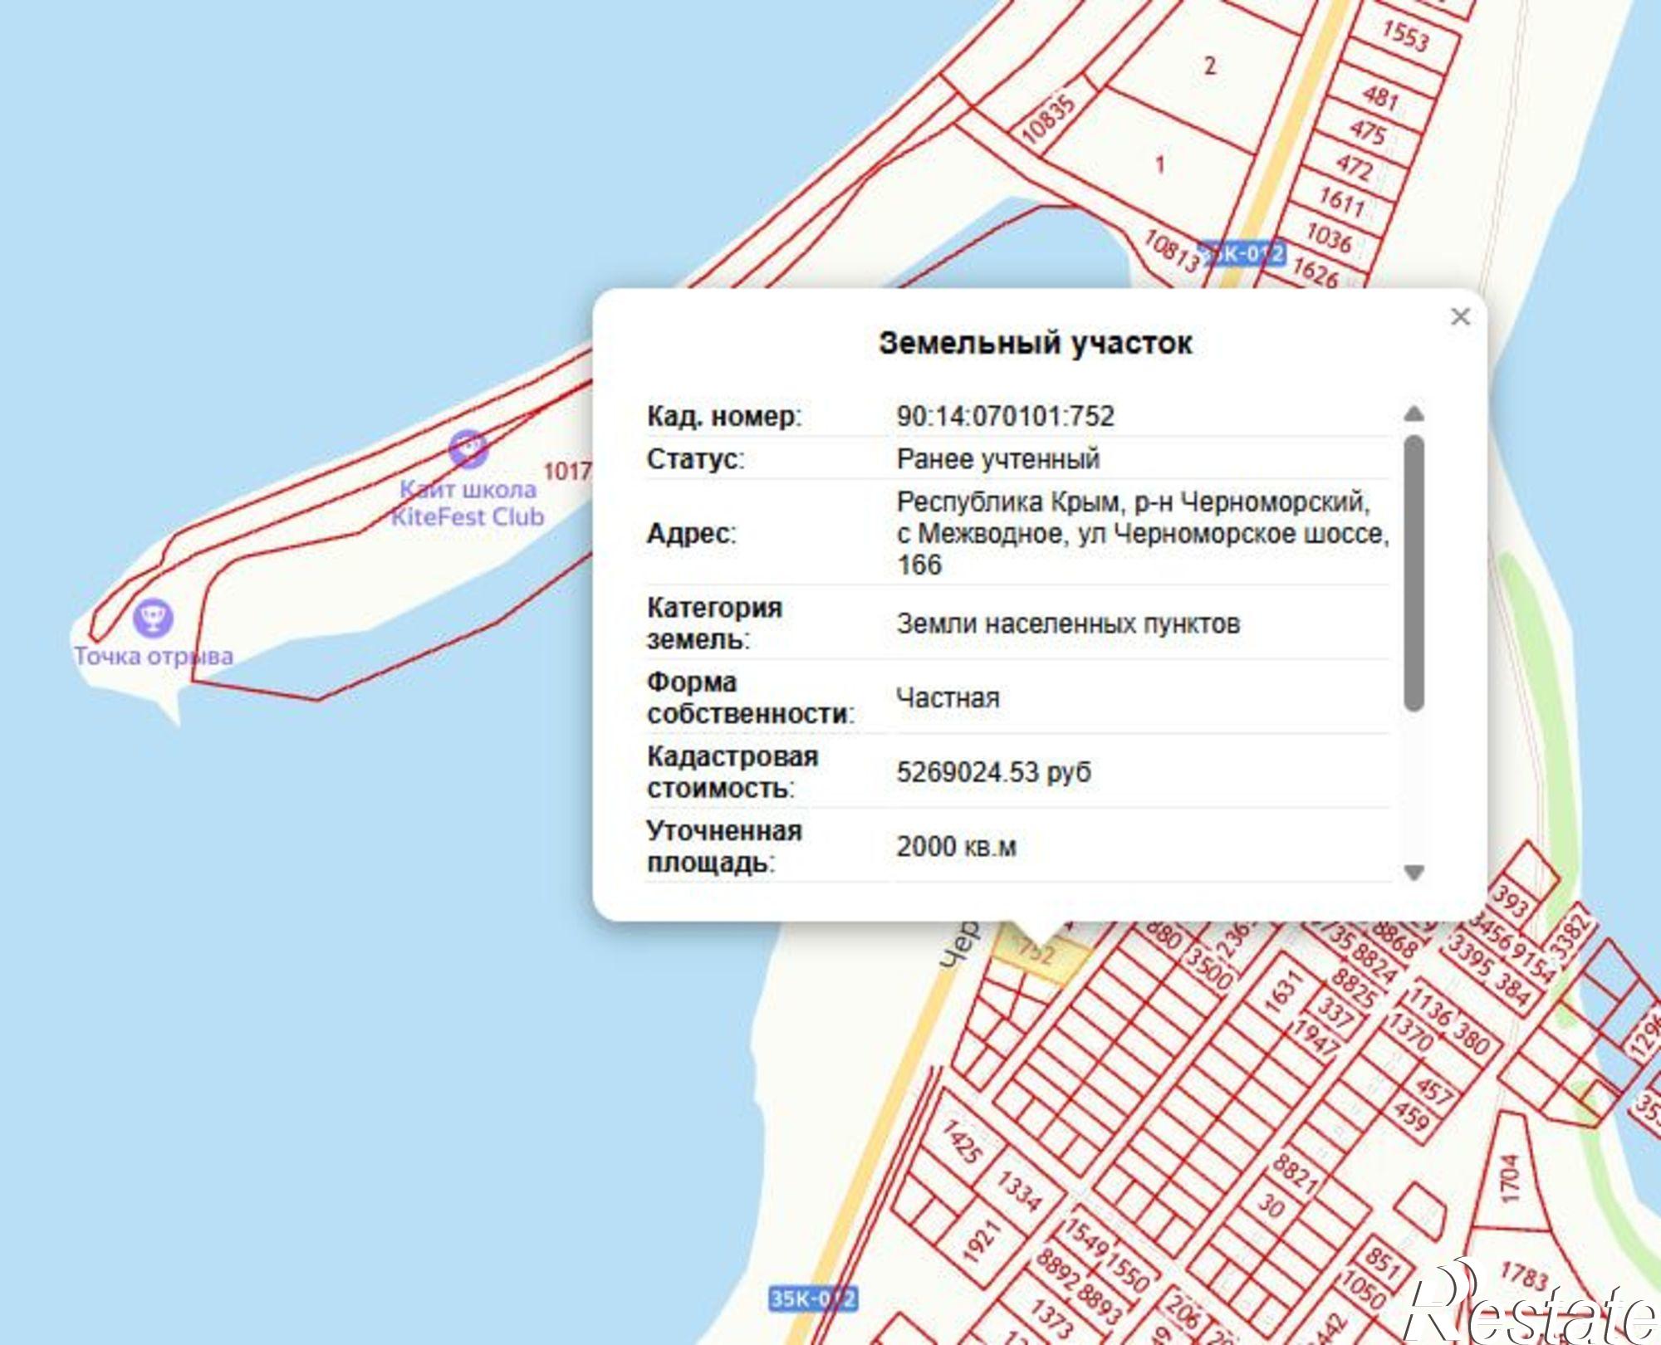Select parcel 475 on the map
The width and height of the screenshot is (1661, 1345).
[x=1367, y=132]
